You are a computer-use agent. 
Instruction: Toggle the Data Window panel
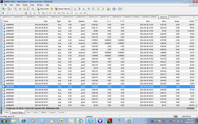(x=20, y=9)
